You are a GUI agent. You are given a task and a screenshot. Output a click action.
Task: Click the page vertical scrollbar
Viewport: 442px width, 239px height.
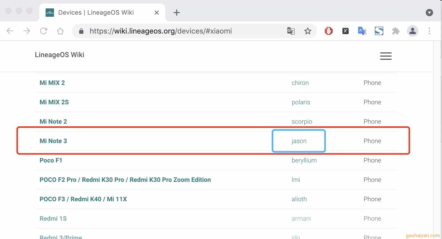tap(437, 140)
